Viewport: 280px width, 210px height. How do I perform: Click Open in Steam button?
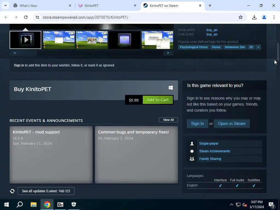[x=232, y=124]
